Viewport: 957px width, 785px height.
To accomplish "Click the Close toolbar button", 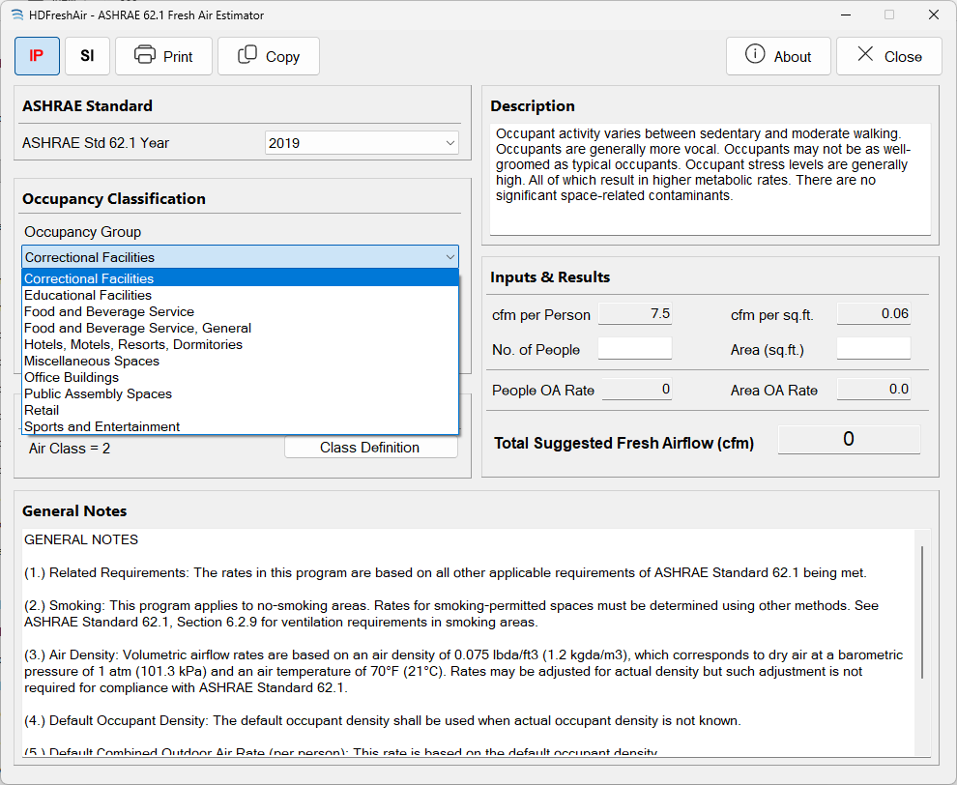I will (x=889, y=56).
